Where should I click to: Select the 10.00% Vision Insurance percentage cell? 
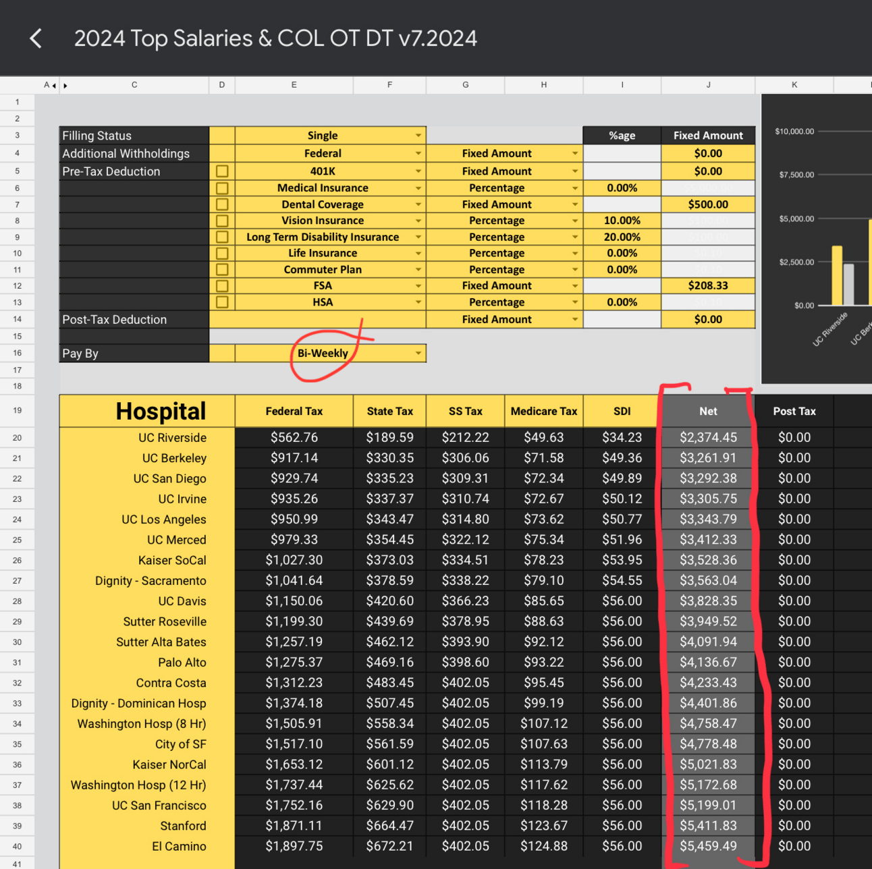pyautogui.click(x=622, y=221)
